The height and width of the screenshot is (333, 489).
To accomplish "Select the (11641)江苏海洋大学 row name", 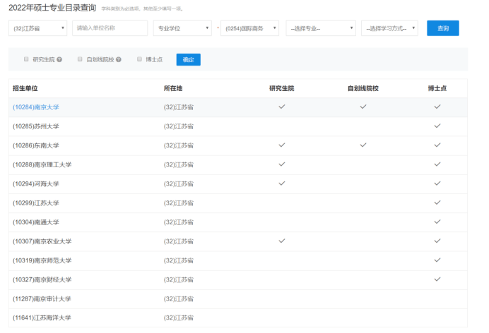I will tap(42, 317).
